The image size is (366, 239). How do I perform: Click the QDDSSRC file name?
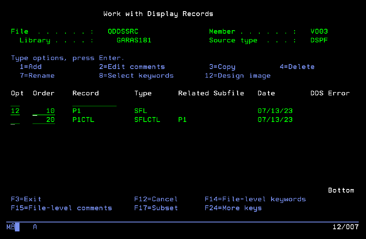(123, 31)
